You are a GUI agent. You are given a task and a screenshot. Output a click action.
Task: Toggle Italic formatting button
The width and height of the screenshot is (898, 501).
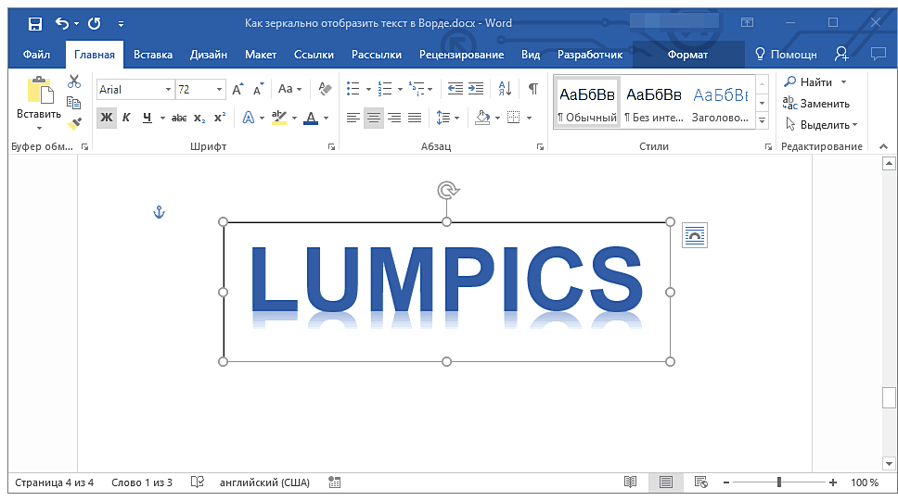pos(126,118)
